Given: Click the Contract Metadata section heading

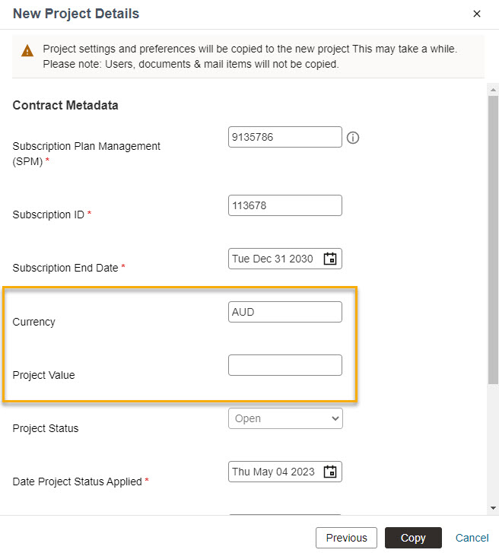Looking at the screenshot, I should click(x=65, y=106).
